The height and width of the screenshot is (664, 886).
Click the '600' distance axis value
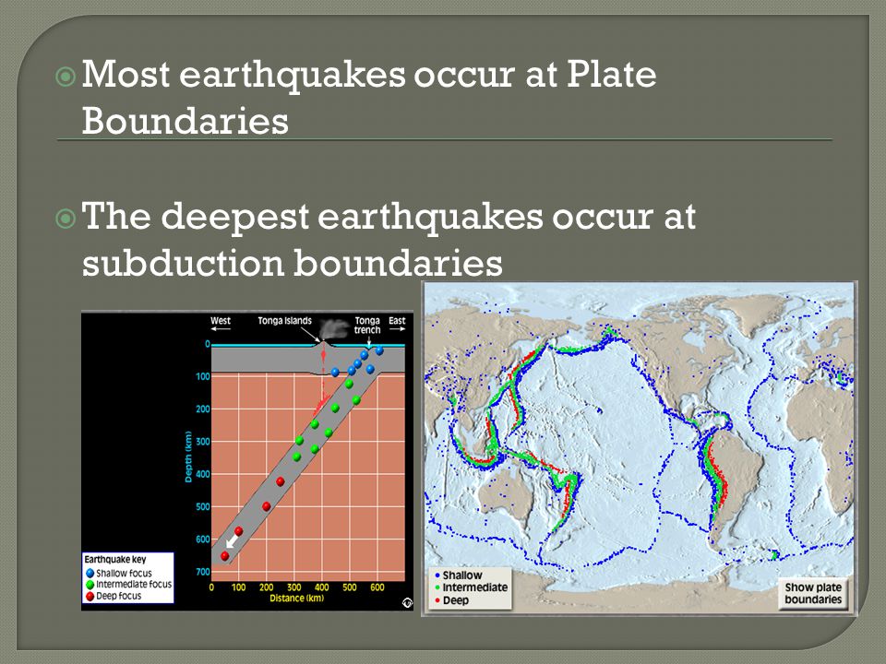point(377,587)
